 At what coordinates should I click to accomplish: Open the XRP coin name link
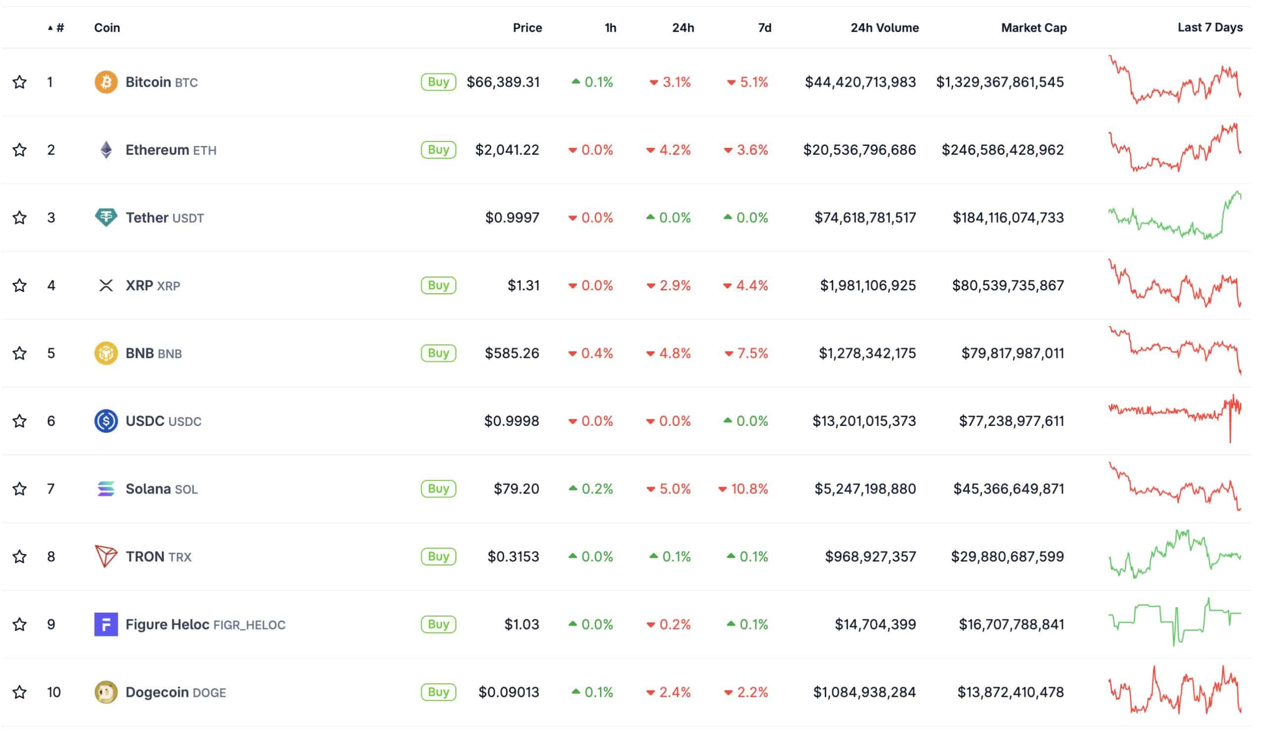coord(153,286)
